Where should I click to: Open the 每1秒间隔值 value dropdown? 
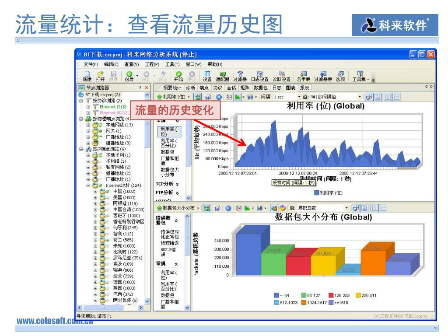(360, 97)
